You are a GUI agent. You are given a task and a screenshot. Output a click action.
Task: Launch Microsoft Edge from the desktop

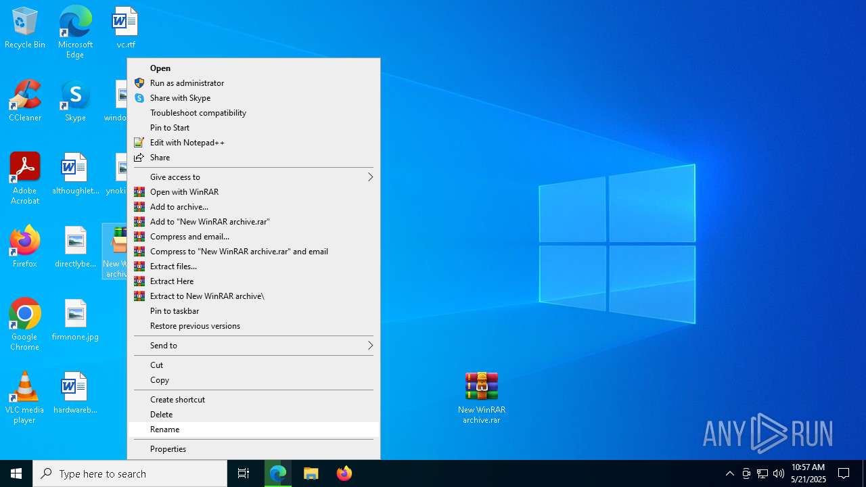[x=75, y=32]
